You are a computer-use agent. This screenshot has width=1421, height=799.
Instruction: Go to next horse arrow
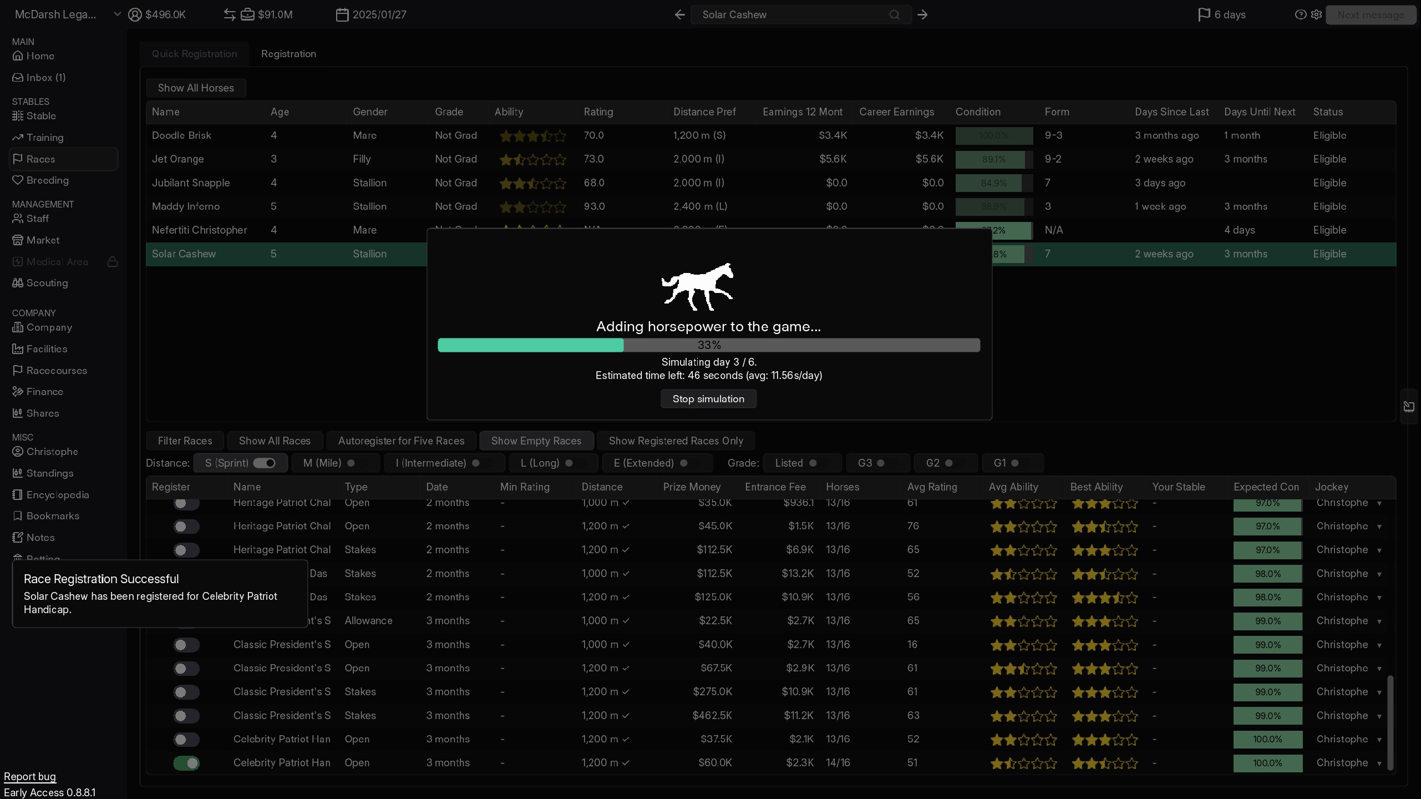pyautogui.click(x=922, y=15)
